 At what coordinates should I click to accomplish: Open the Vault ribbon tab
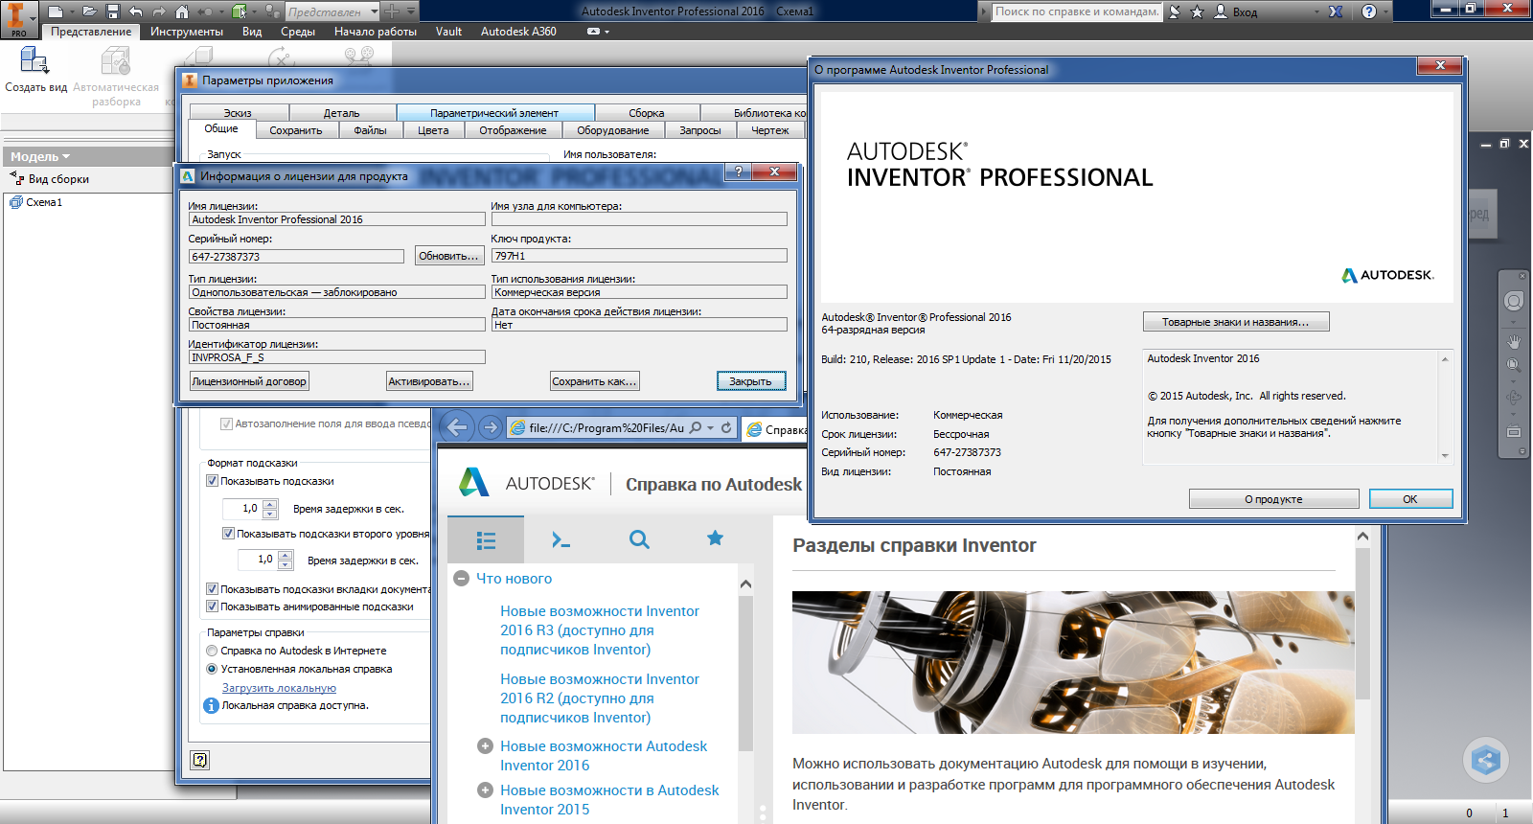pos(448,32)
